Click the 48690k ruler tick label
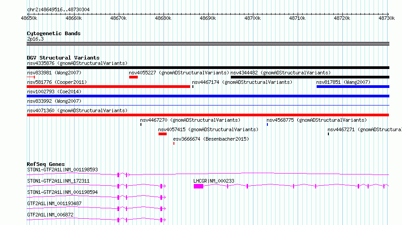Viewport: 402px width, 225px height. coord(208,18)
